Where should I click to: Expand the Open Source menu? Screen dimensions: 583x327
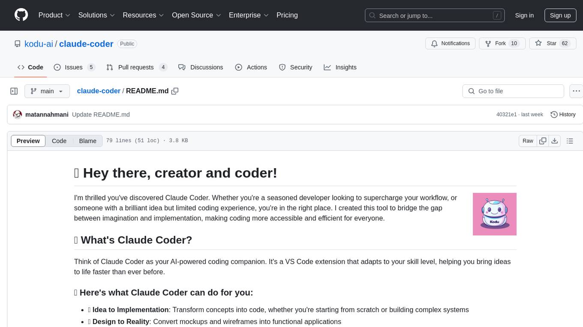197,15
